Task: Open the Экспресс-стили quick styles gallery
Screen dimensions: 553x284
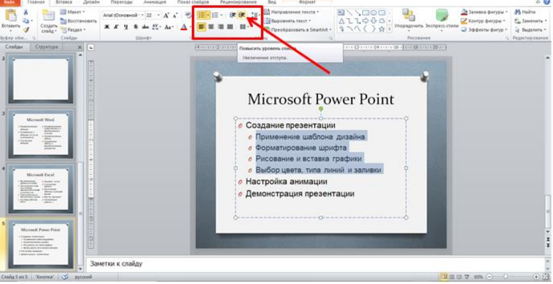Action: click(442, 18)
